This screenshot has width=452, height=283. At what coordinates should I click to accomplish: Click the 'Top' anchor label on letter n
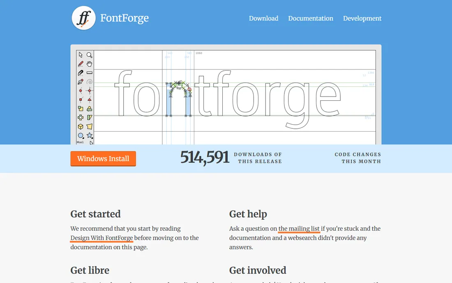[179, 88]
